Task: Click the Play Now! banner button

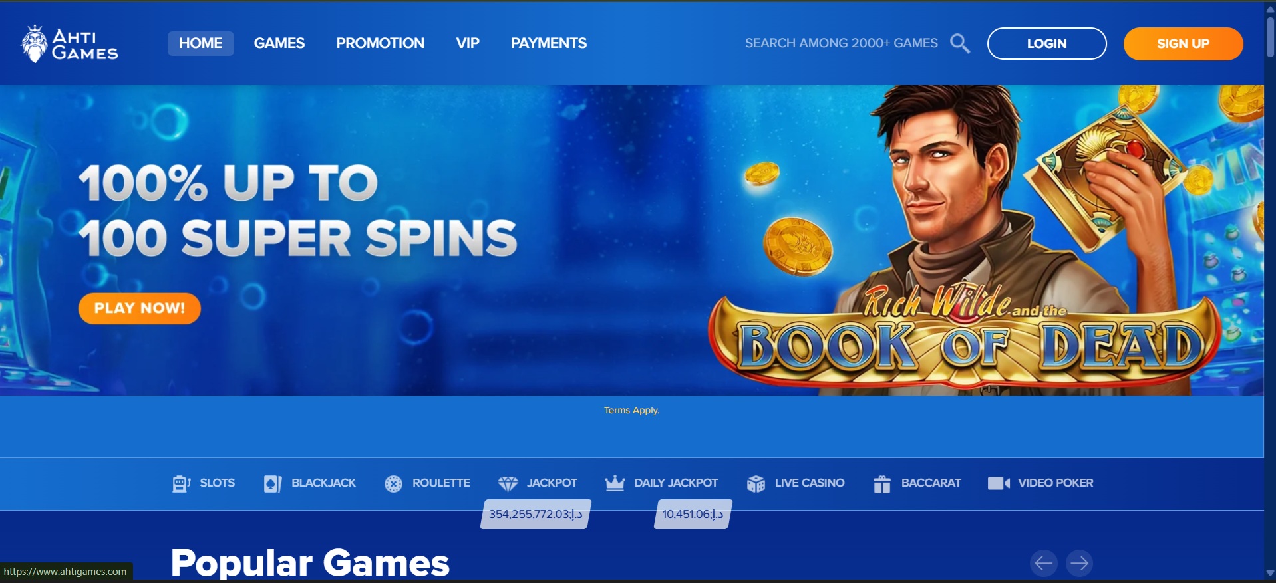Action: point(140,308)
